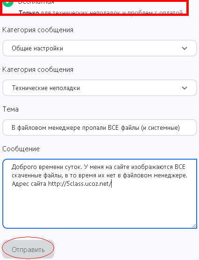Open the 'Общие настройки' category dropdown
The image size is (199, 260).
click(99, 48)
